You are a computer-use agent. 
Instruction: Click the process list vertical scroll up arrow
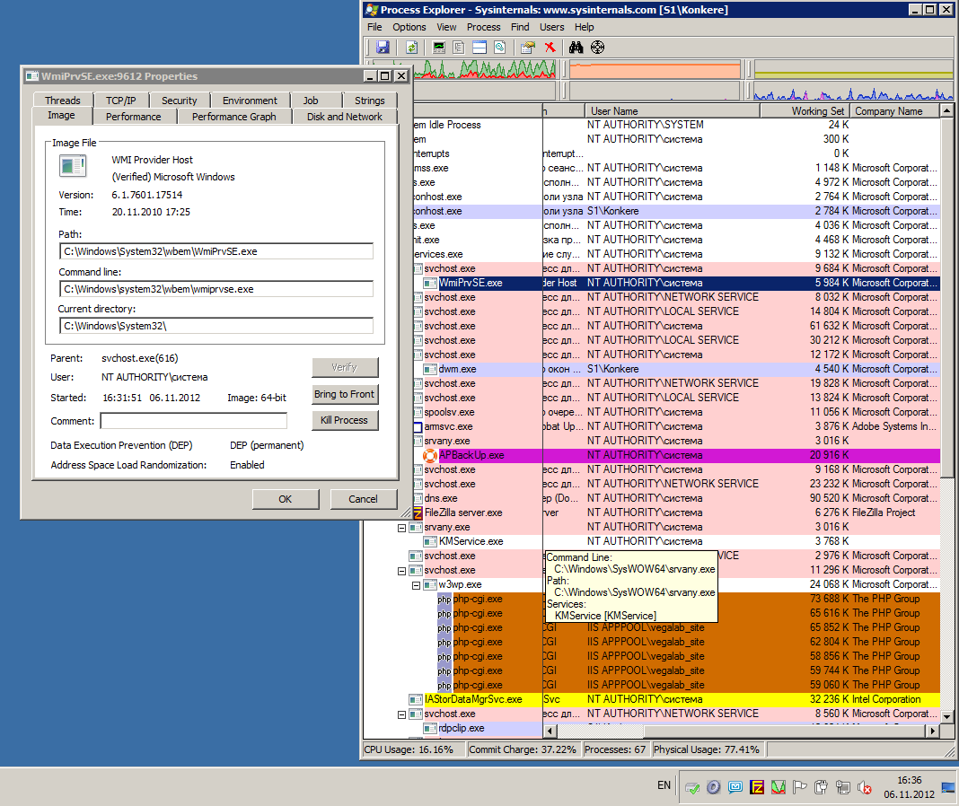tap(946, 110)
